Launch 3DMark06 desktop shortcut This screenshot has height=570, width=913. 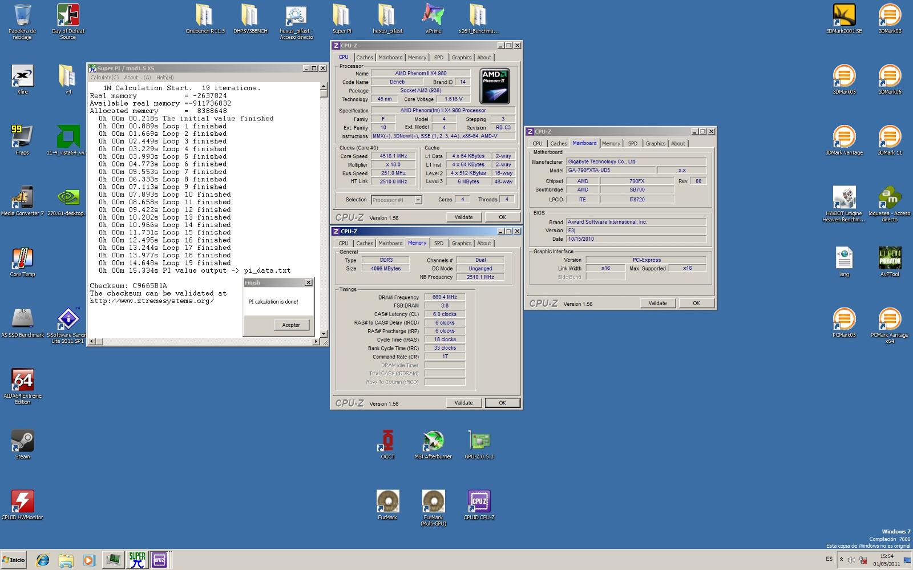890,79
